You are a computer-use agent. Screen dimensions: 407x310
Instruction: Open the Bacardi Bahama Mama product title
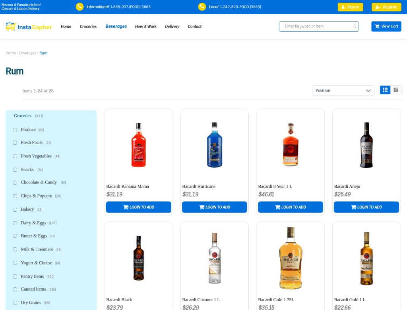pos(128,186)
